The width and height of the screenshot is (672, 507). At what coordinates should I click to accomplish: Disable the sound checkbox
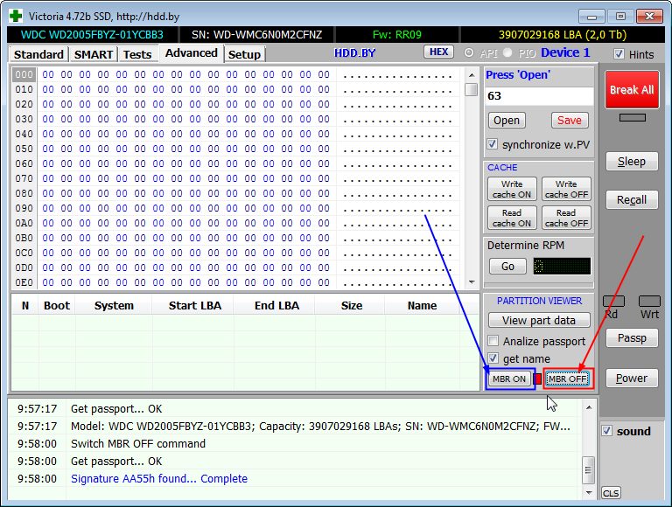(606, 431)
